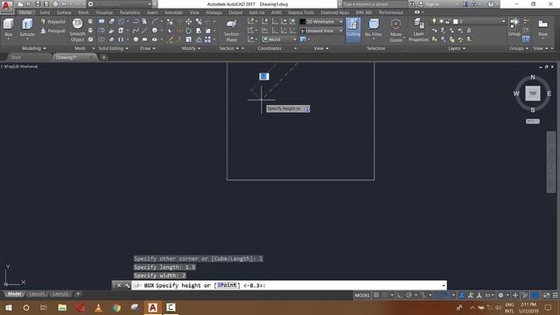Open the Solid ribbon tab

click(x=45, y=12)
